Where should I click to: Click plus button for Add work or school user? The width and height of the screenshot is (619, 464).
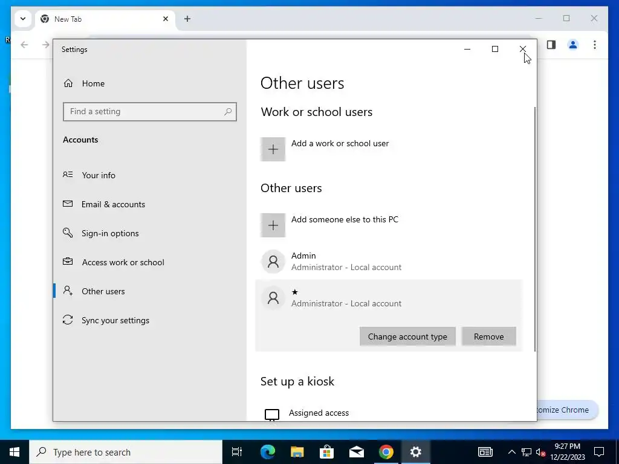coord(273,149)
